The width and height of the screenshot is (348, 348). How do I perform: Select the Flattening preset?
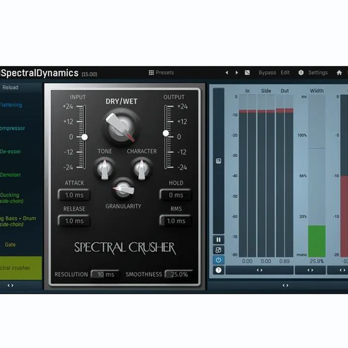(x=11, y=105)
